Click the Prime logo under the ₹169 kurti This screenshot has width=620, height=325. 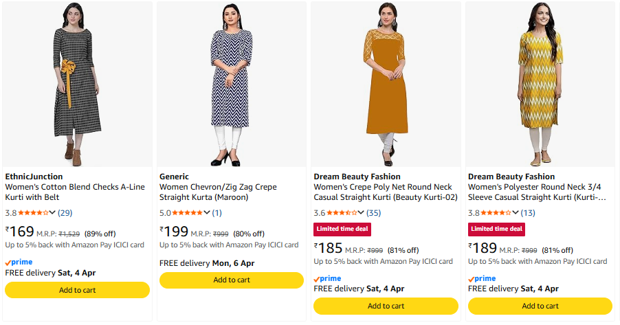click(x=19, y=262)
